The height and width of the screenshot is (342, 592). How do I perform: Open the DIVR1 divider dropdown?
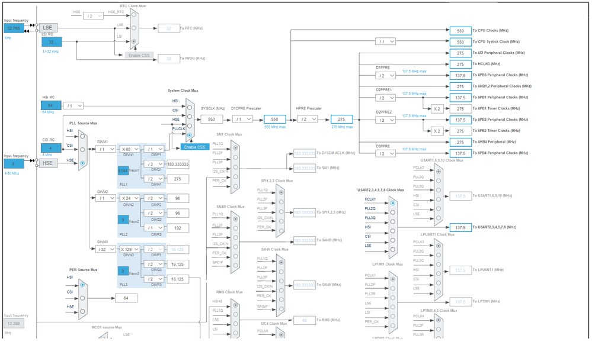[153, 179]
